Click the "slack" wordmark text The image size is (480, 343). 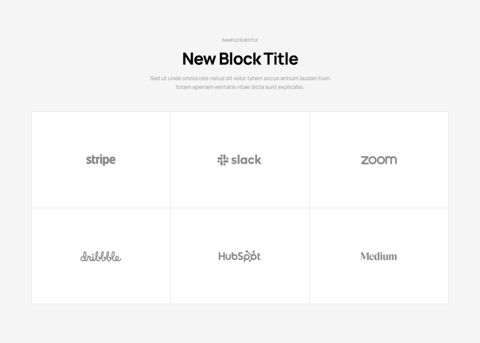pos(246,160)
